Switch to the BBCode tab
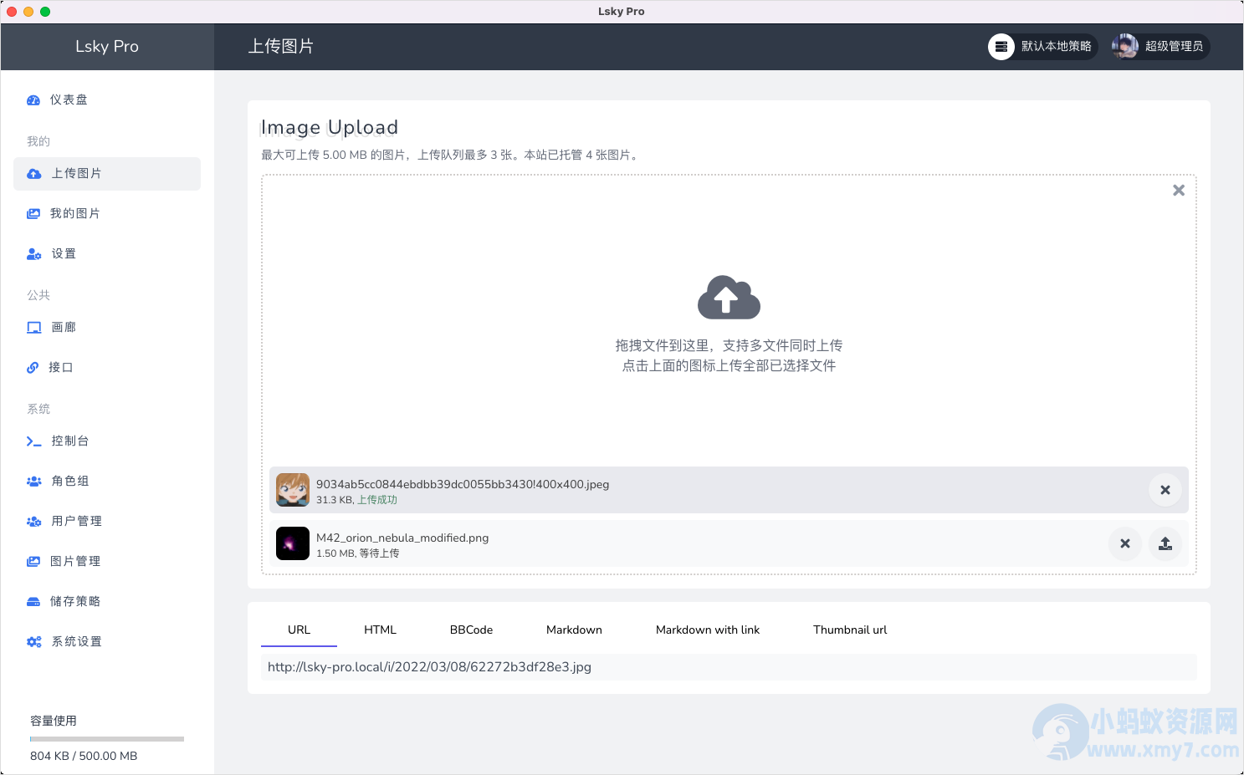Viewport: 1244px width, 775px height. [471, 630]
